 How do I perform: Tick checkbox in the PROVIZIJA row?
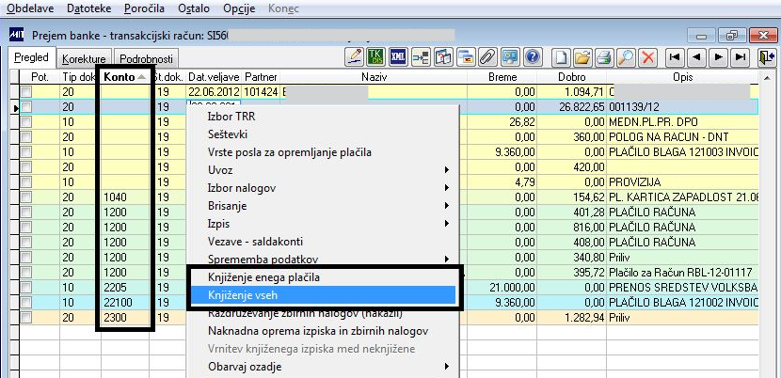click(26, 181)
